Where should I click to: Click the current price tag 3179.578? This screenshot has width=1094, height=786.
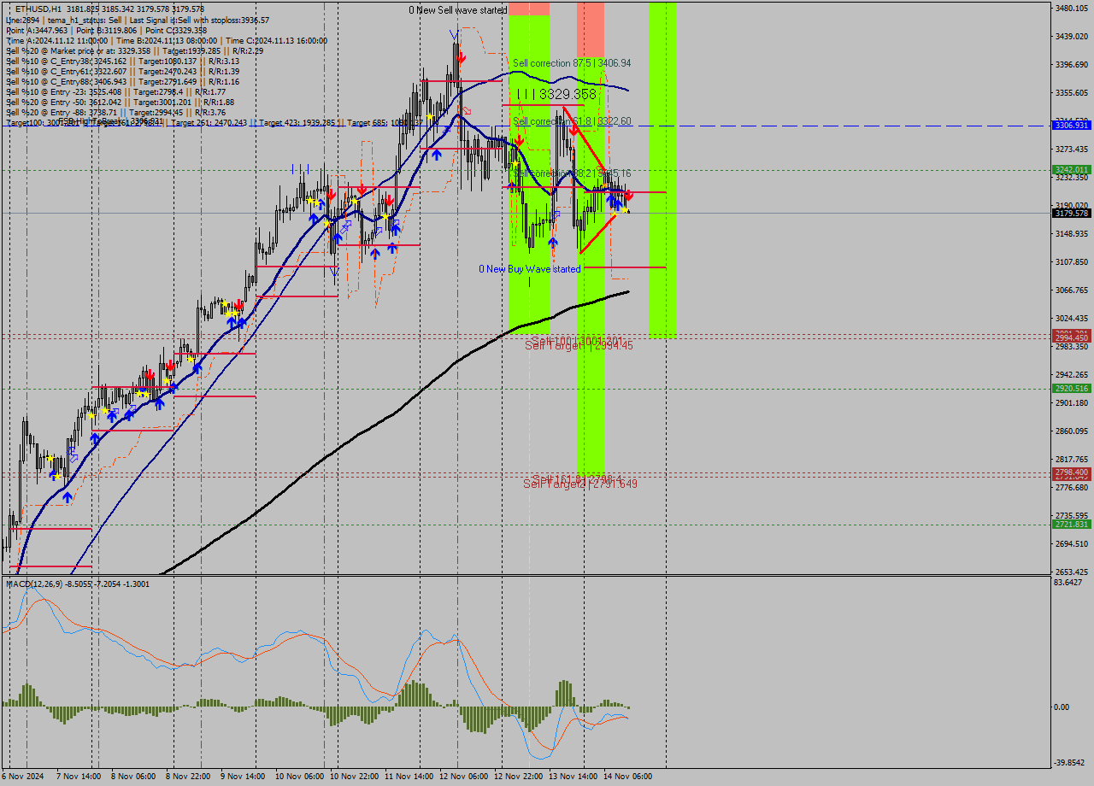[1072, 214]
